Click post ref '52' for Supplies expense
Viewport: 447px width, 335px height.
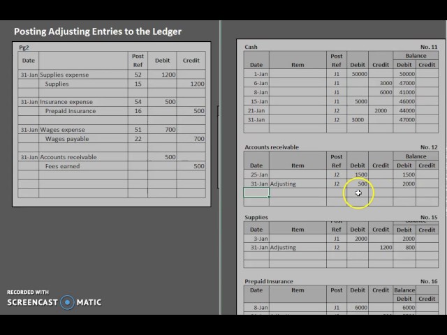click(x=138, y=75)
